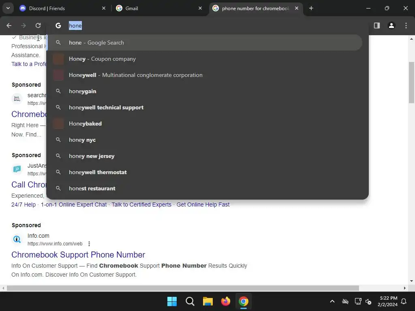Close the Gmail tab
The image size is (415, 311).
click(x=200, y=8)
